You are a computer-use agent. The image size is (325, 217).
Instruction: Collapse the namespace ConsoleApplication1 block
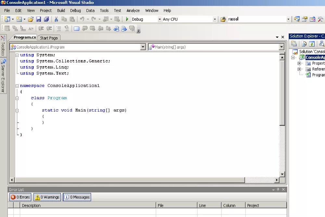tap(17, 86)
